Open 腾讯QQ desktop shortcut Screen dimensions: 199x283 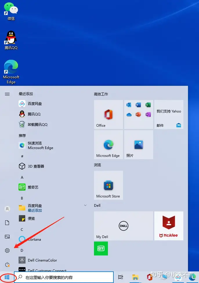[11, 40]
